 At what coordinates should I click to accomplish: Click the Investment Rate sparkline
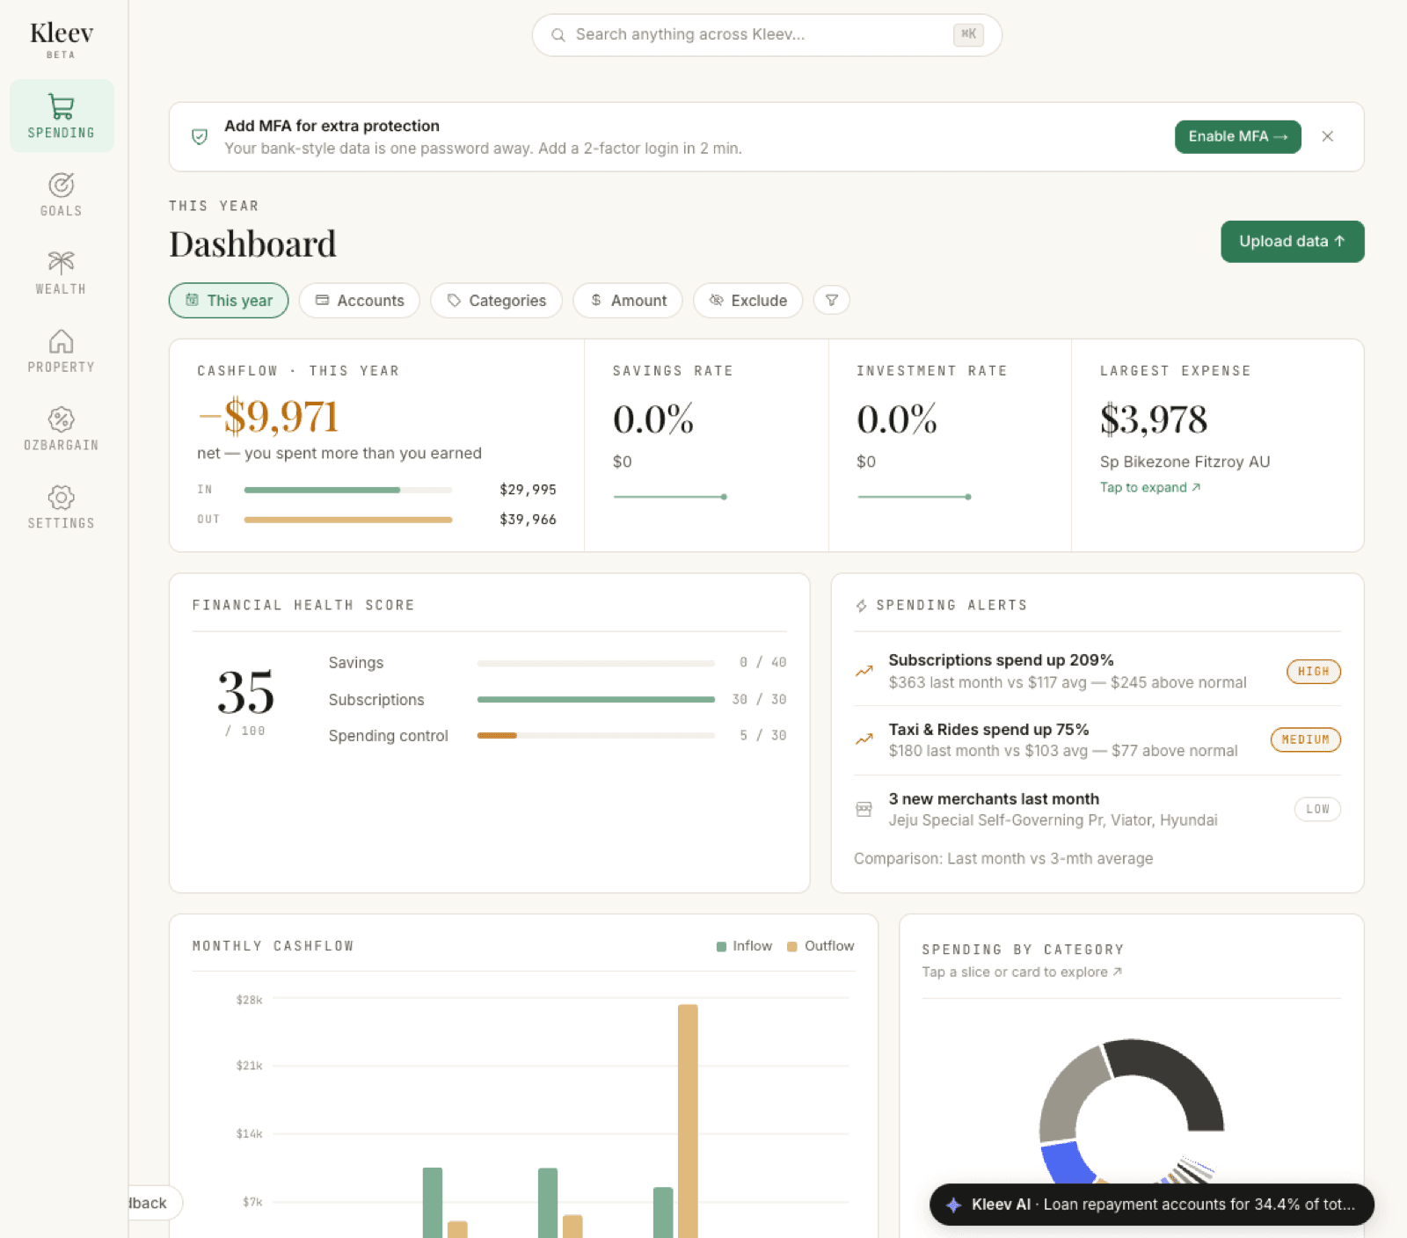tap(915, 497)
